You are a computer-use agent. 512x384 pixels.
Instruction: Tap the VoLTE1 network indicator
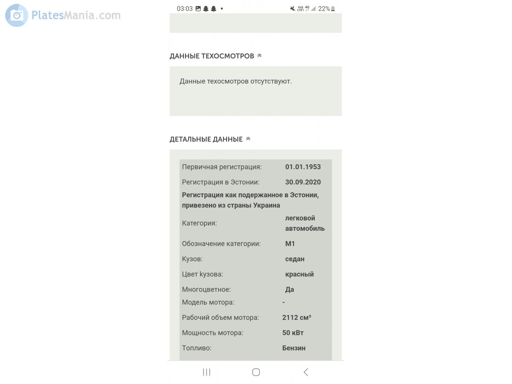pyautogui.click(x=300, y=9)
